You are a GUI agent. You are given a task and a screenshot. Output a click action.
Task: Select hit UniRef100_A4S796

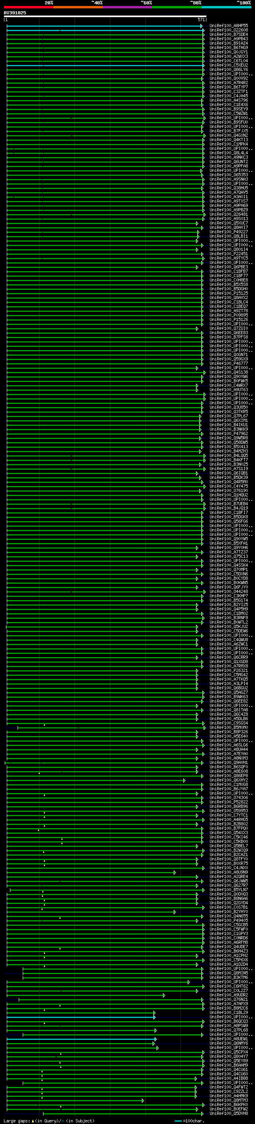[x=229, y=100]
